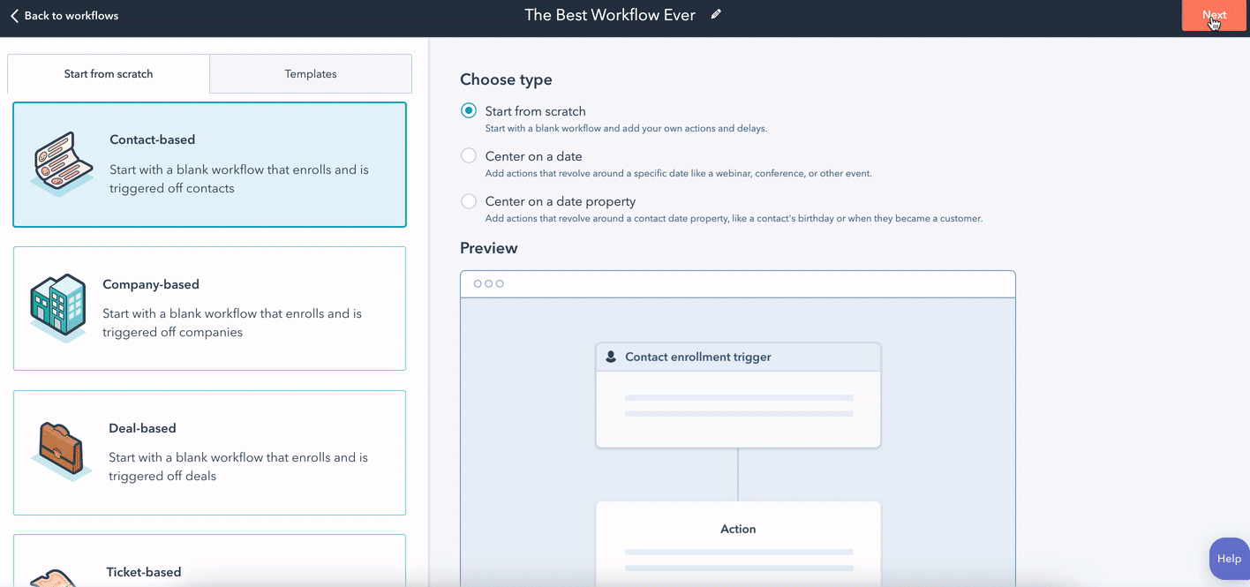This screenshot has height=587, width=1250.
Task: Click the Action box in preview
Action: pyautogui.click(x=738, y=544)
